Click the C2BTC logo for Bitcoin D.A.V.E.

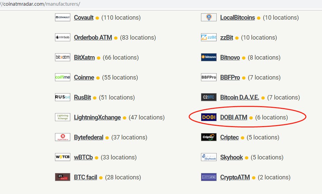[209, 97]
